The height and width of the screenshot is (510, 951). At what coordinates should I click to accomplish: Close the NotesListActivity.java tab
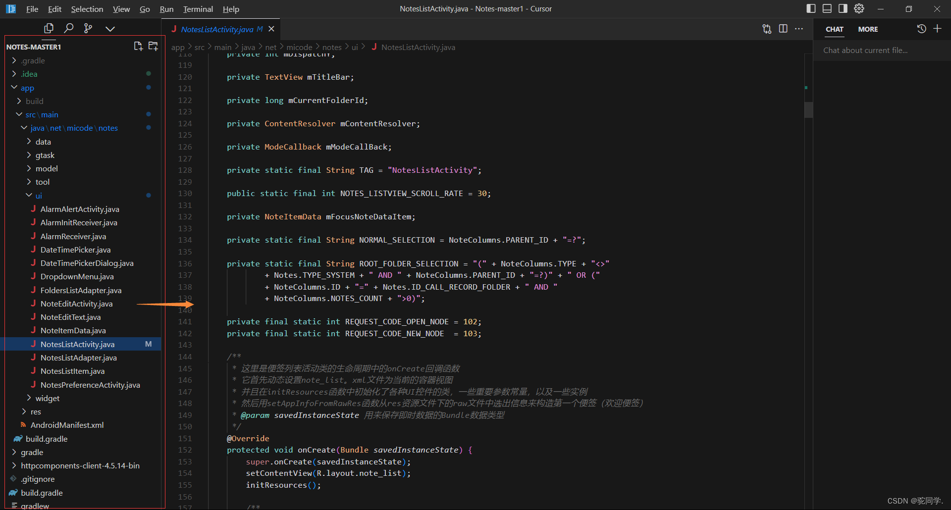pos(271,29)
